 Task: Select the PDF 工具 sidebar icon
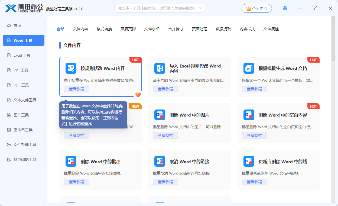pos(9,85)
